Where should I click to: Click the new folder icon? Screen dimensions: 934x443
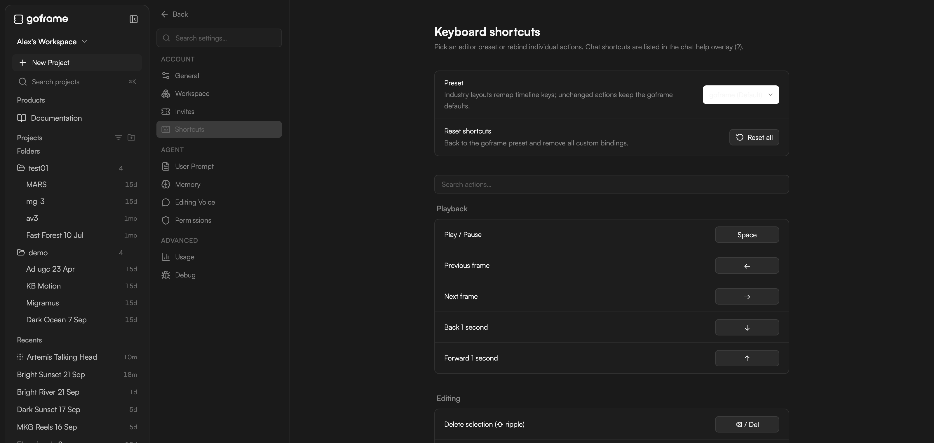[x=131, y=138]
